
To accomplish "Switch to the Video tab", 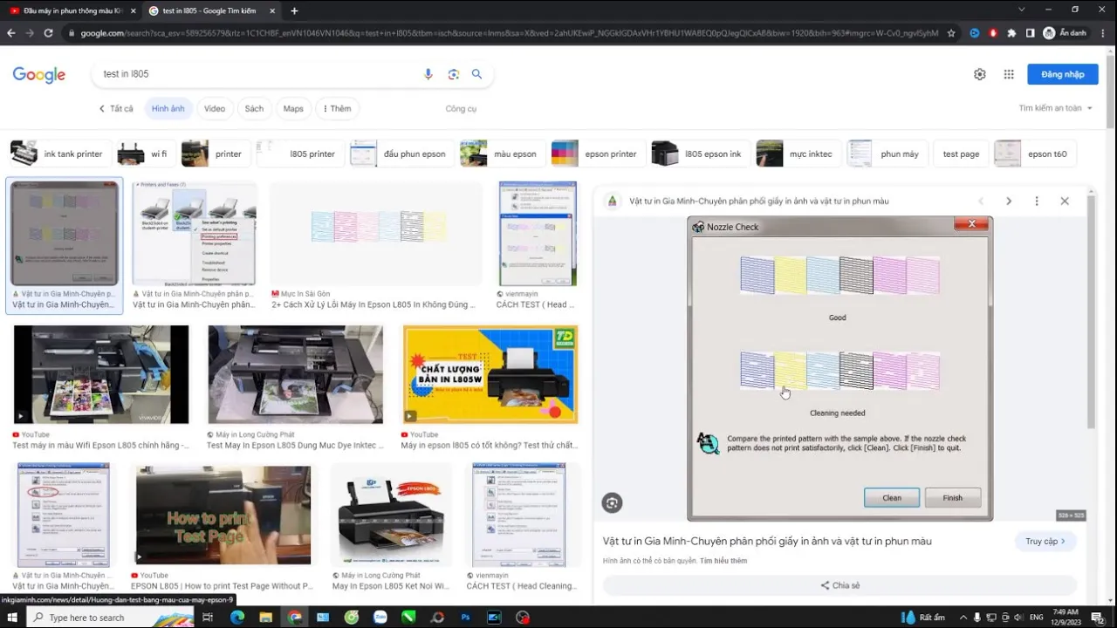I will (215, 108).
